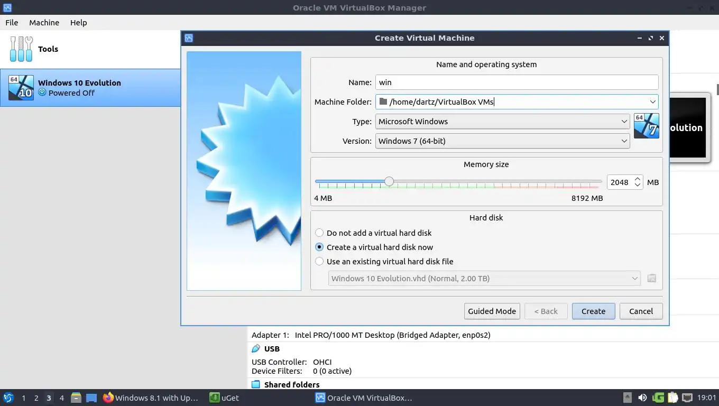The image size is (719, 406).
Task: Click the Windows 7 64-bit OS type icon
Action: [x=646, y=126]
